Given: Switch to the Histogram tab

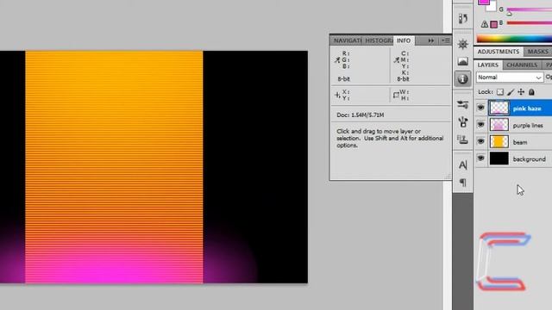Looking at the screenshot, I should (379, 40).
